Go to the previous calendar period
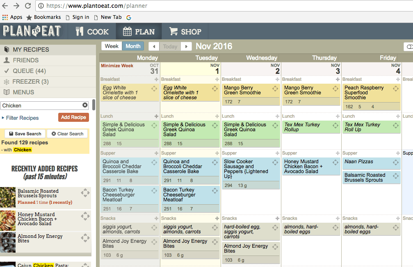 pos(154,47)
